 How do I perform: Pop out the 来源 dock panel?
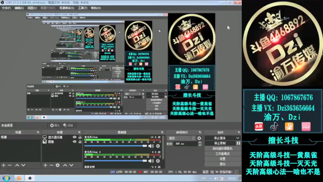click(79, 132)
